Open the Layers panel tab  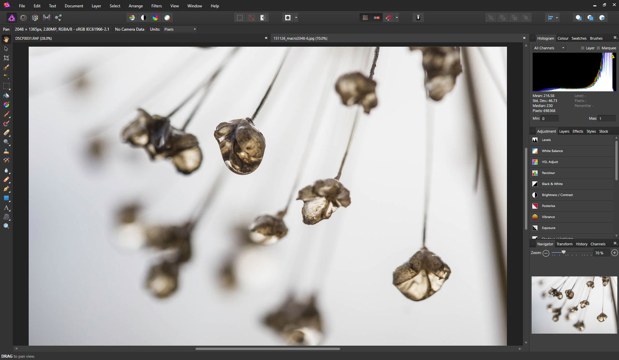click(x=564, y=131)
